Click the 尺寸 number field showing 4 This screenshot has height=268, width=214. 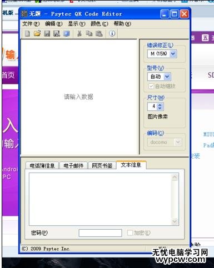point(153,107)
